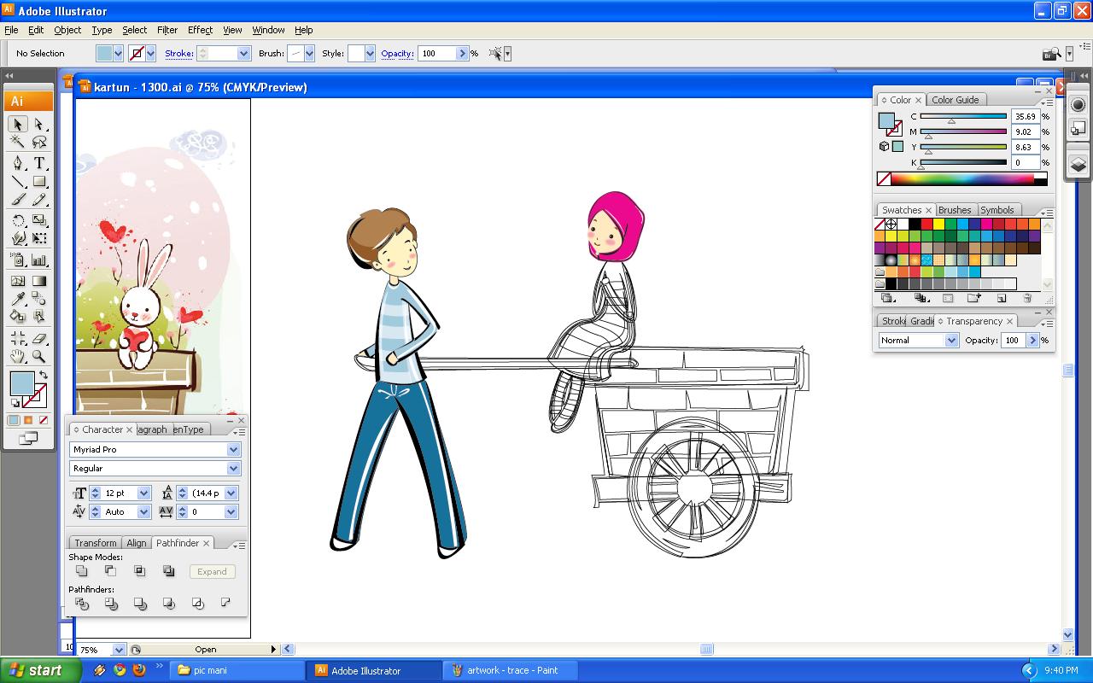Click the large Fill color box in toolbox

(22, 384)
